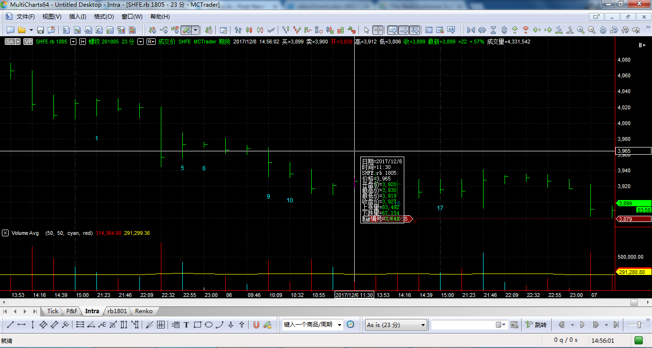Select the ellipse drawing tool
The image size is (652, 348).
tap(209, 325)
